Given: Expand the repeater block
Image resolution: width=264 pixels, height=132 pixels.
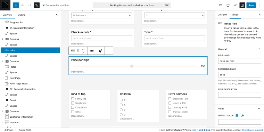Looking at the screenshot, I should point(3,122).
